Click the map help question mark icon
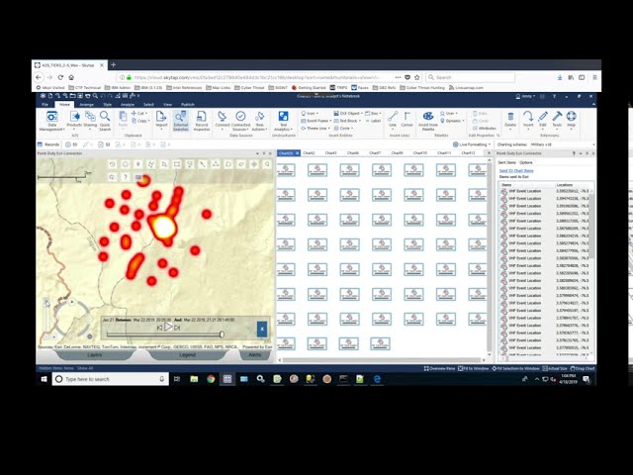This screenshot has width=633, height=475. pyautogui.click(x=126, y=177)
